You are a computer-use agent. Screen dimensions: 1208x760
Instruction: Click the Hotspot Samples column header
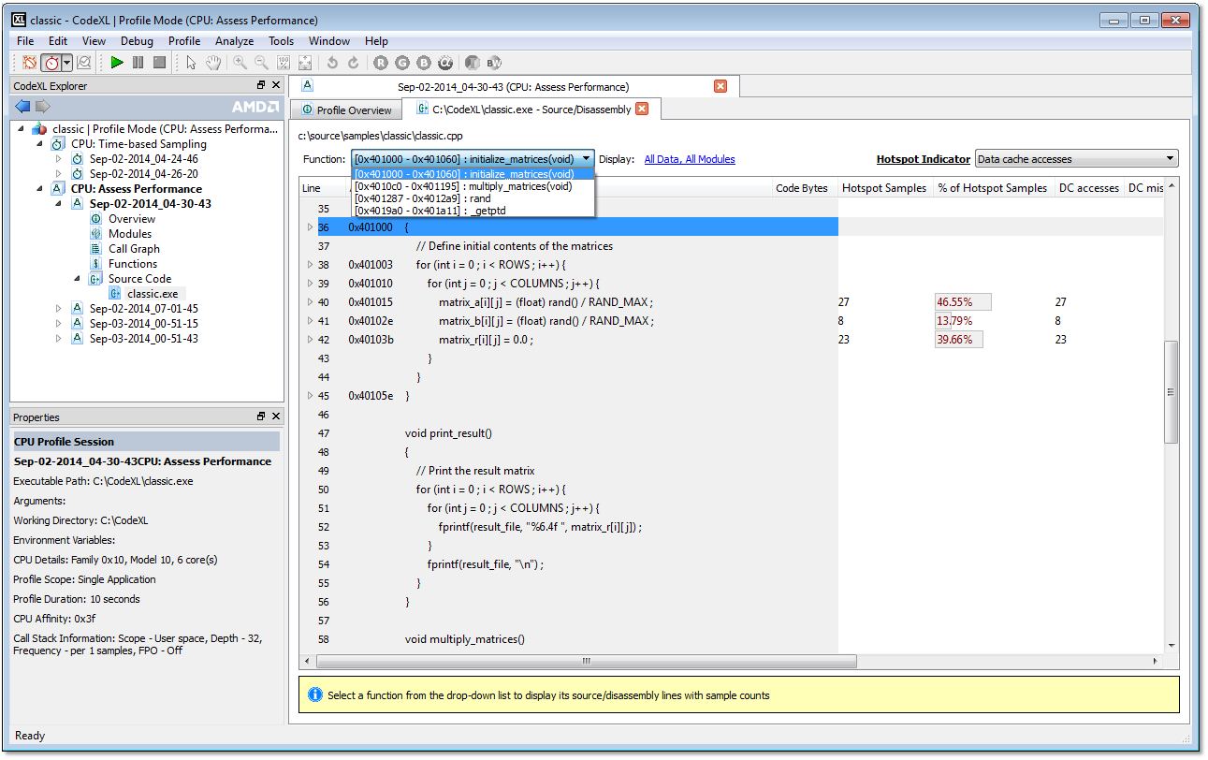[883, 188]
